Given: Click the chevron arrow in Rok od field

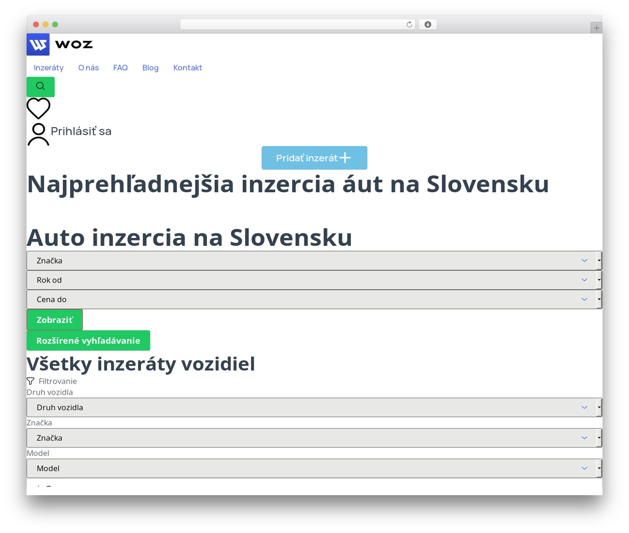Looking at the screenshot, I should (x=584, y=280).
